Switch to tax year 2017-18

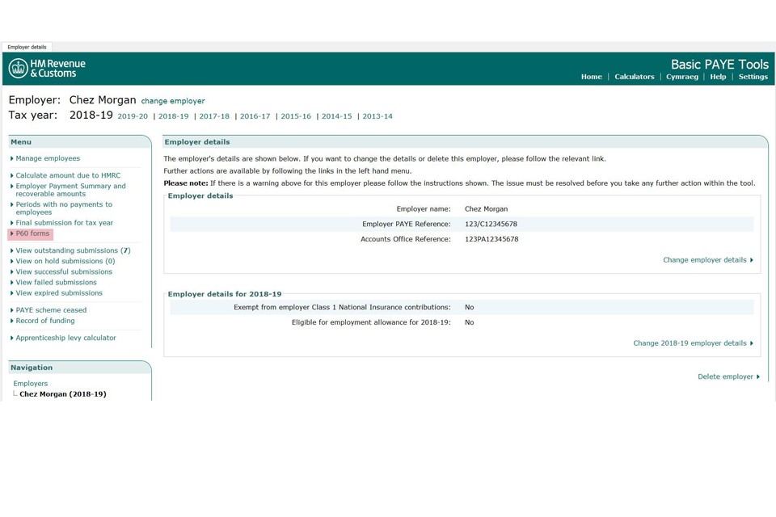tap(214, 116)
